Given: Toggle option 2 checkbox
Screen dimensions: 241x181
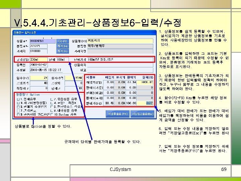Looking at the screenshot, I should coord(52,99).
